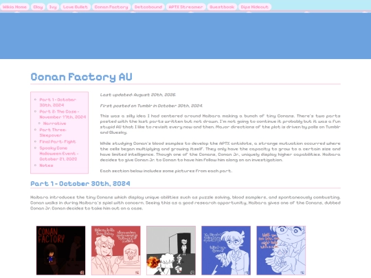371x278 pixels.
Task: Click 'Each section below includes some pictures' text
Action: (166, 171)
